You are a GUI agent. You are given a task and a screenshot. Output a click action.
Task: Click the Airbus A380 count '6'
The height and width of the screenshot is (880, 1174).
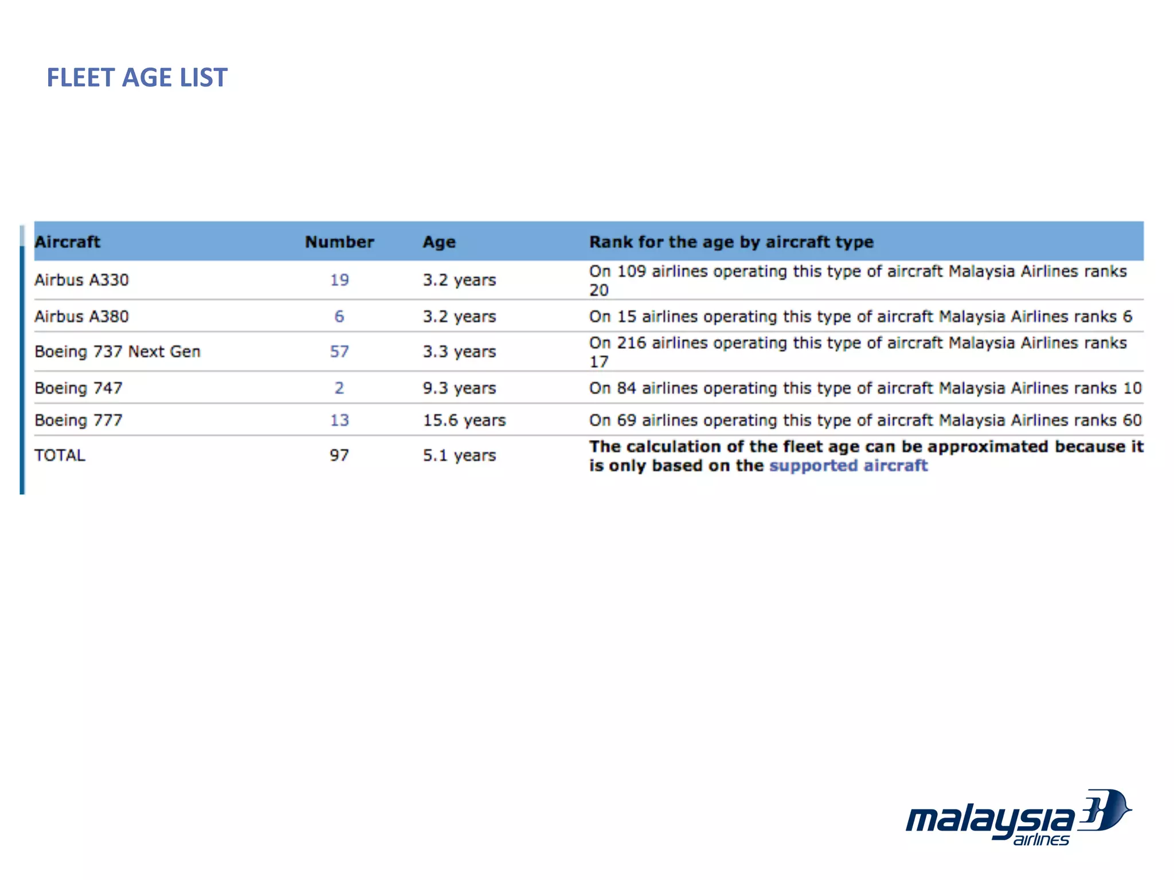tap(339, 316)
